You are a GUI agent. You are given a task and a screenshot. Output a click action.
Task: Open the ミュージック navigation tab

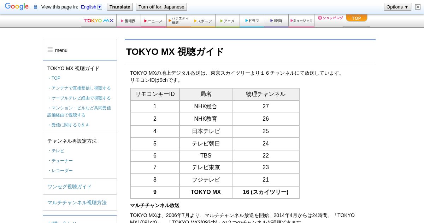click(x=301, y=21)
